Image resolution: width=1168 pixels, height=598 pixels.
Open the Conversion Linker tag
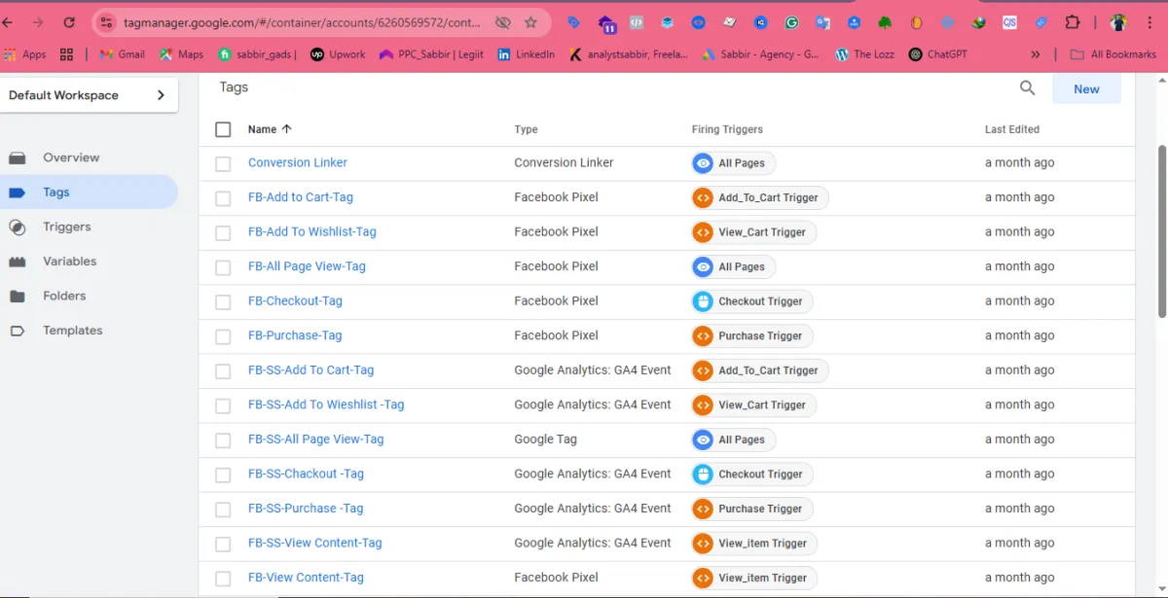point(298,162)
